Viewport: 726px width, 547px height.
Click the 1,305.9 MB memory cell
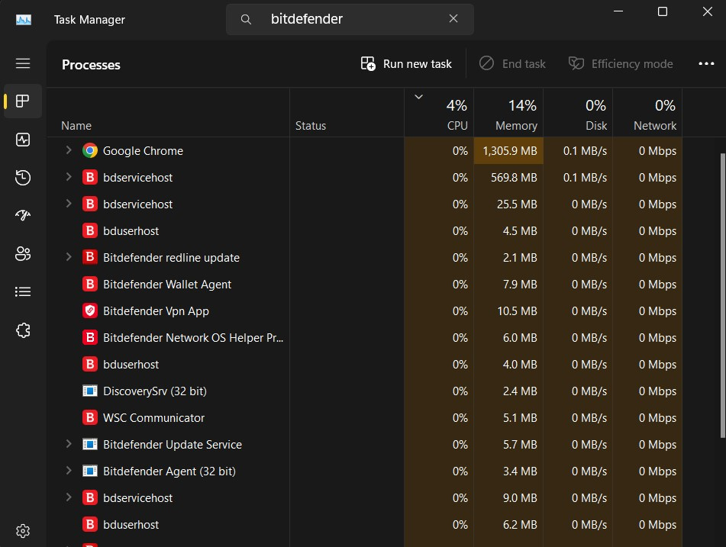508,151
